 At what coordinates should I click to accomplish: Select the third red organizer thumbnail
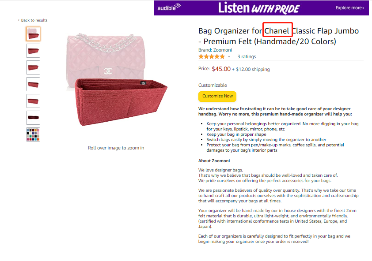(x=33, y=67)
